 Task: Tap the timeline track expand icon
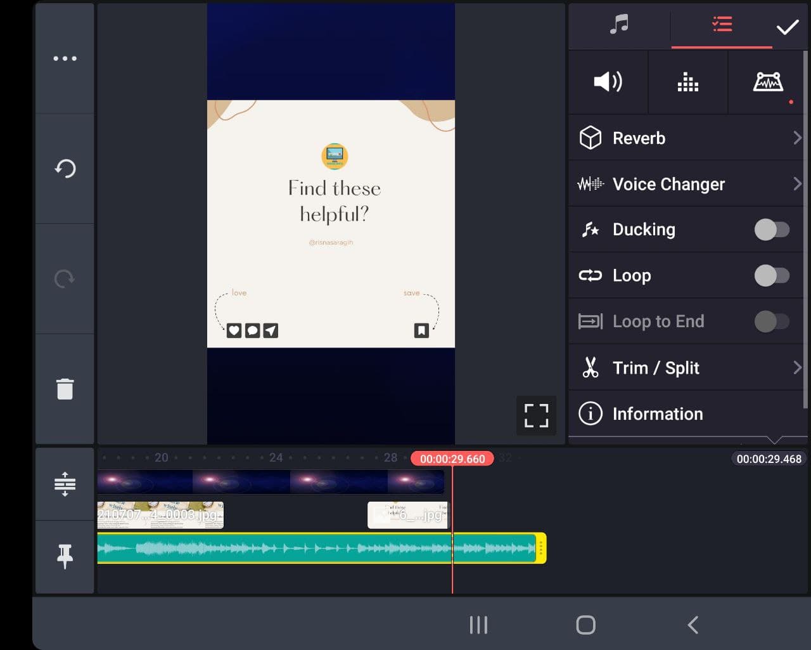point(65,484)
